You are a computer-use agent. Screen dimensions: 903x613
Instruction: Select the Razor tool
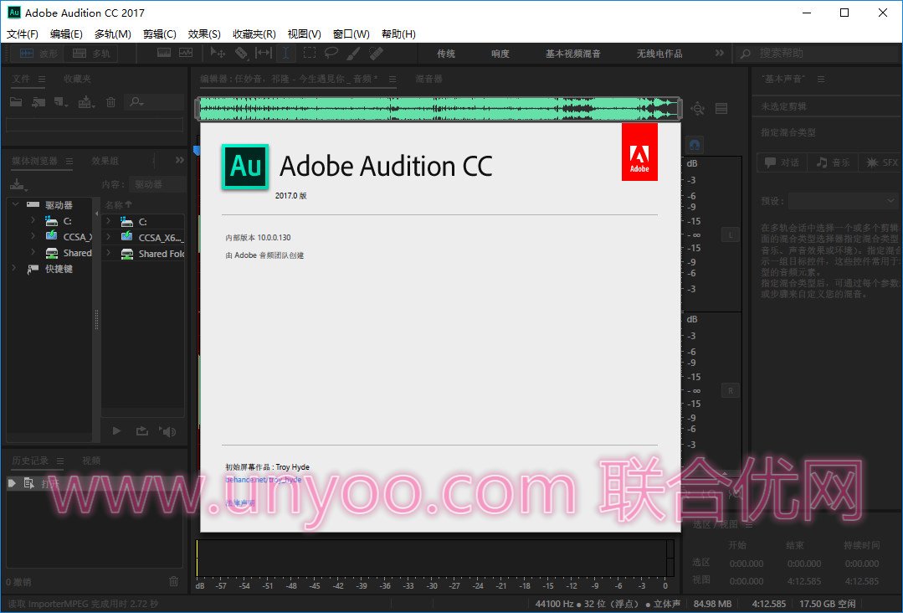coord(241,53)
